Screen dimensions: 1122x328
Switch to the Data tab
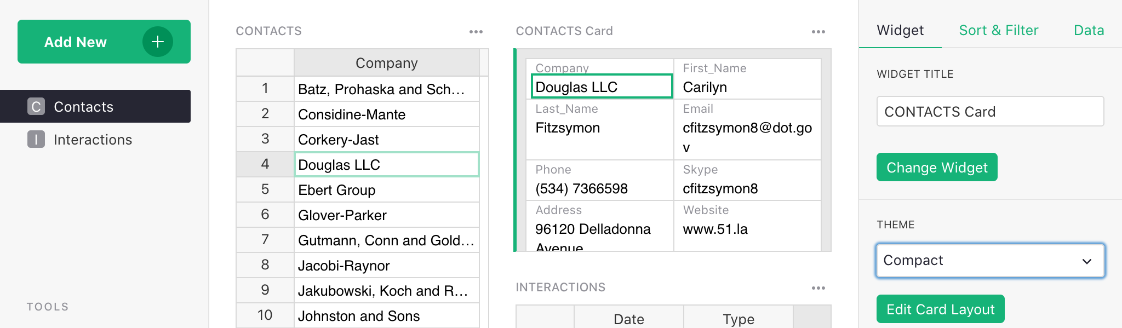tap(1088, 30)
